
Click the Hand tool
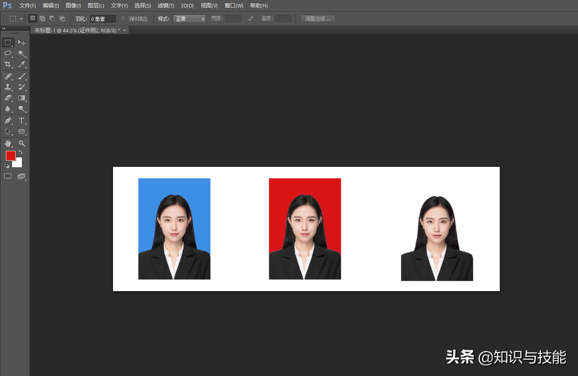pos(8,143)
